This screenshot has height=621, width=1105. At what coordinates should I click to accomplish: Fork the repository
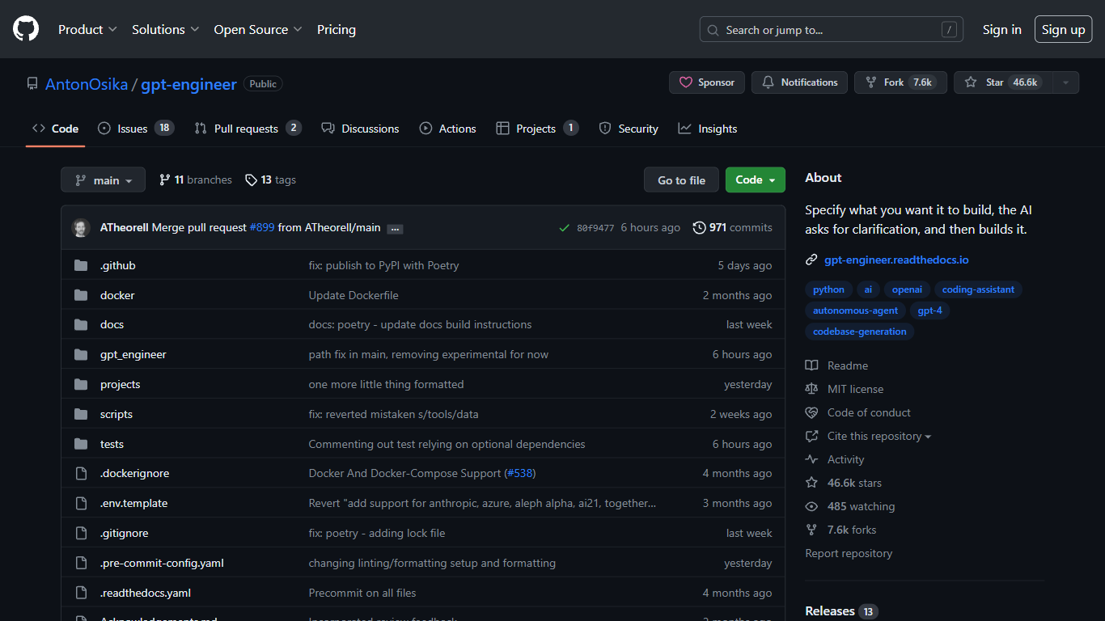[900, 82]
